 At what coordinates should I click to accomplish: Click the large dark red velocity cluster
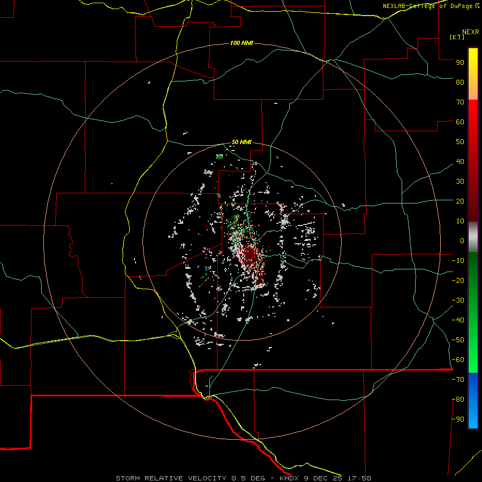pyautogui.click(x=251, y=257)
